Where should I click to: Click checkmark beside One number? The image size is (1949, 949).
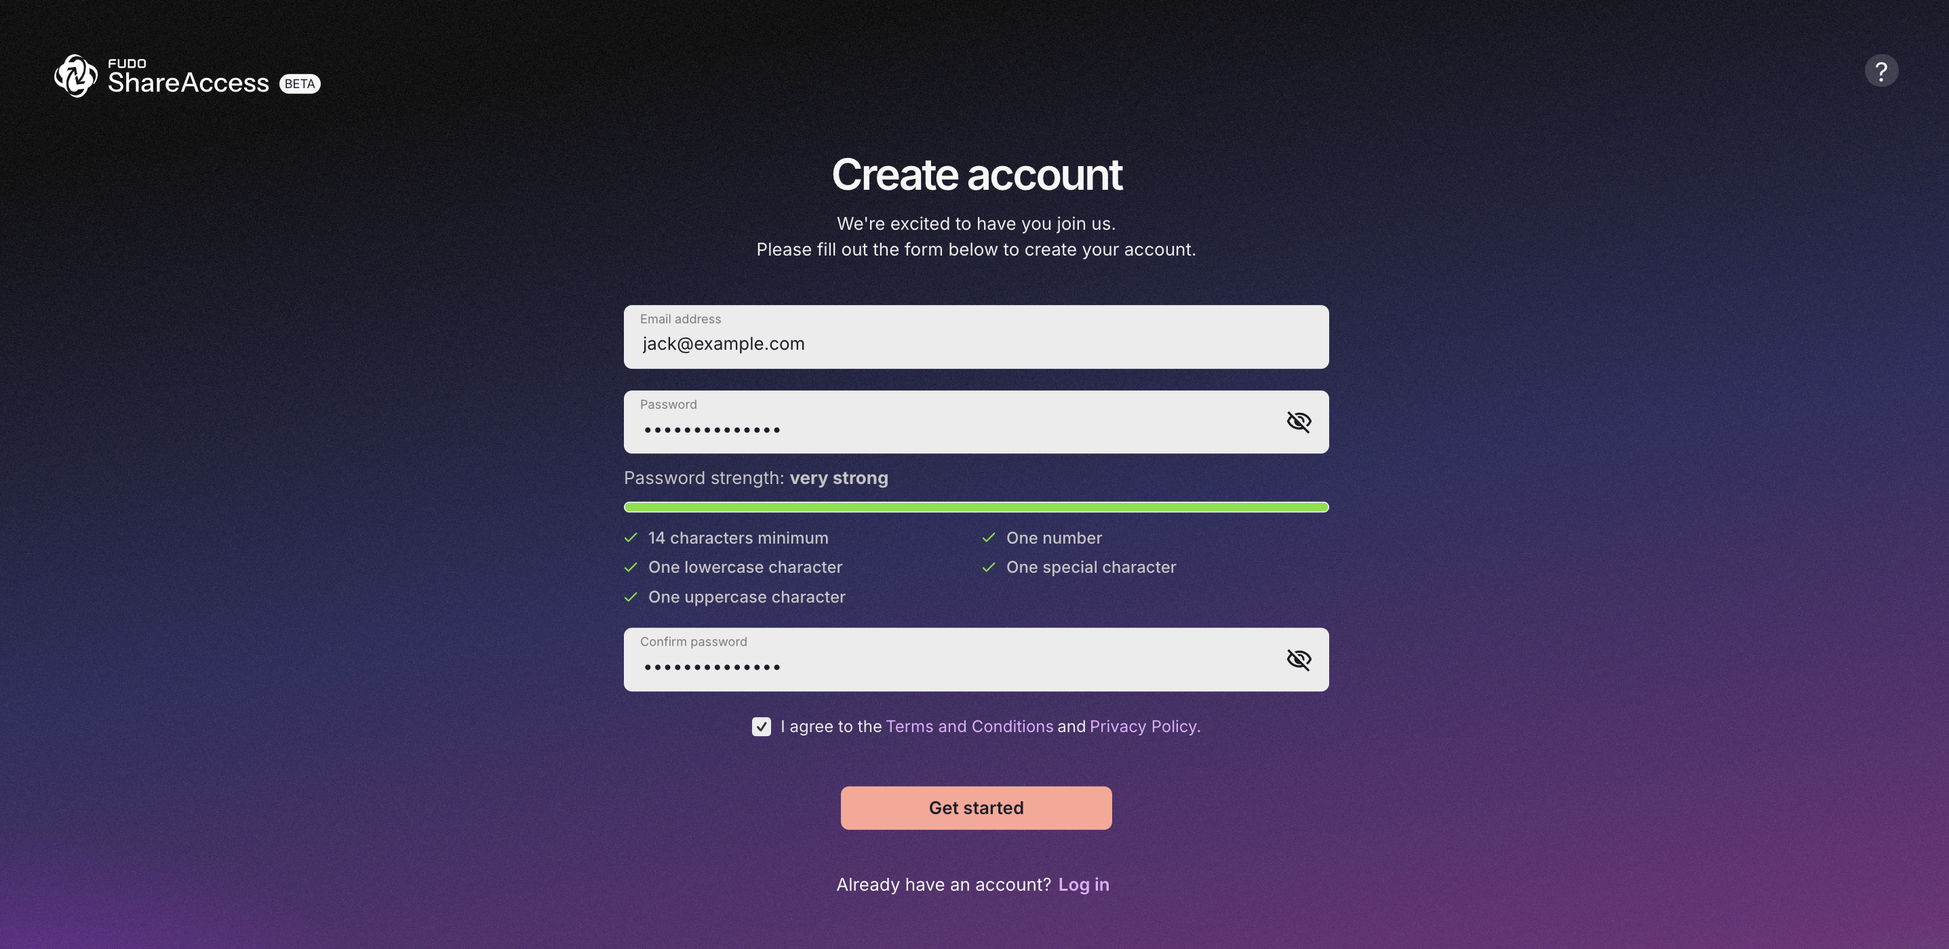(x=988, y=538)
